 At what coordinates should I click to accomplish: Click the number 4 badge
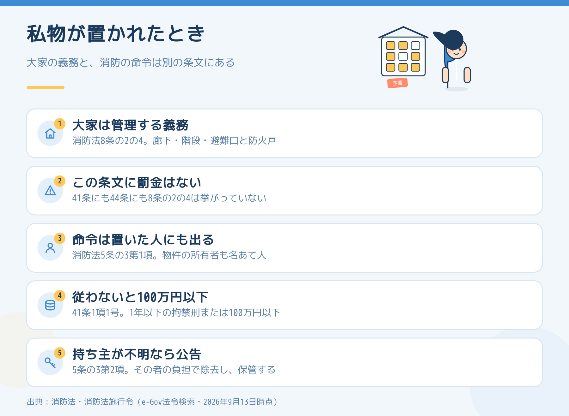click(x=60, y=296)
